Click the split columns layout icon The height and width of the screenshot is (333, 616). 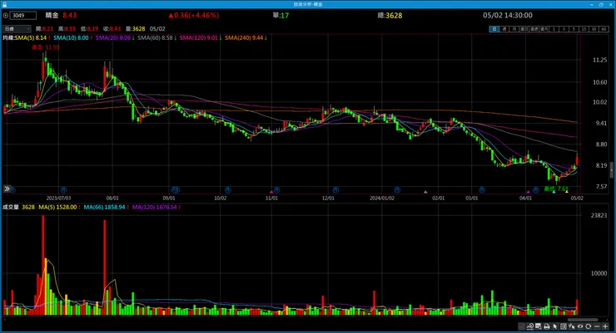(x=564, y=326)
